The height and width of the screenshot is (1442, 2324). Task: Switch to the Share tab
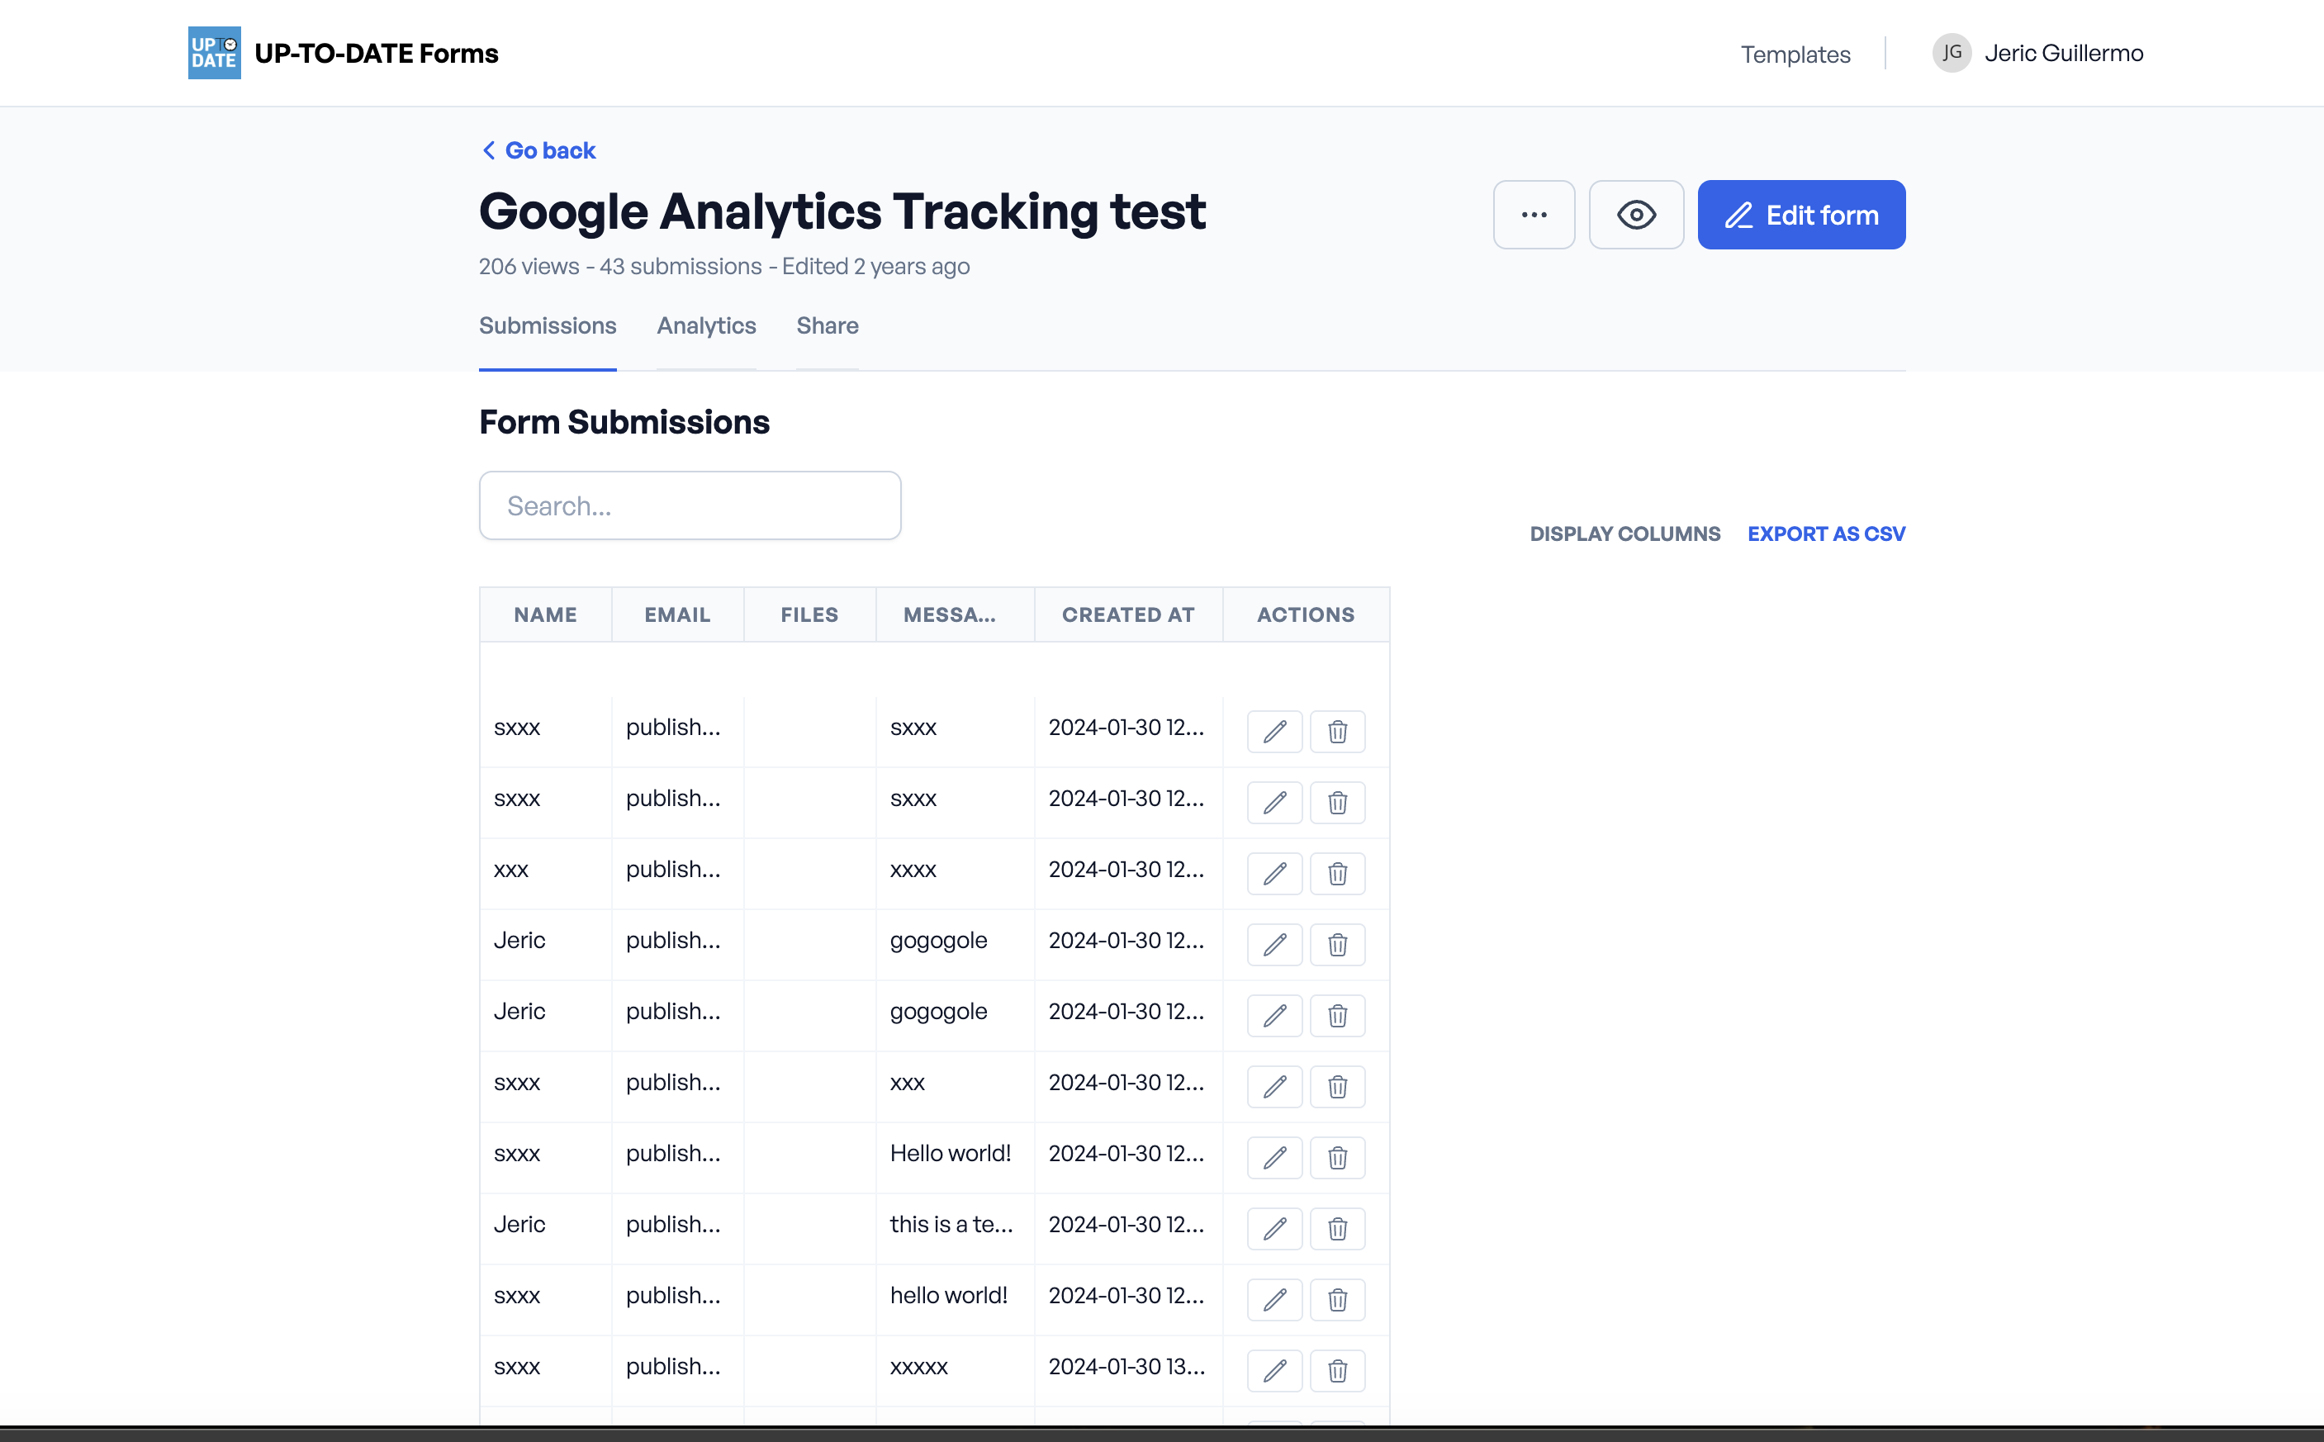[x=827, y=326]
